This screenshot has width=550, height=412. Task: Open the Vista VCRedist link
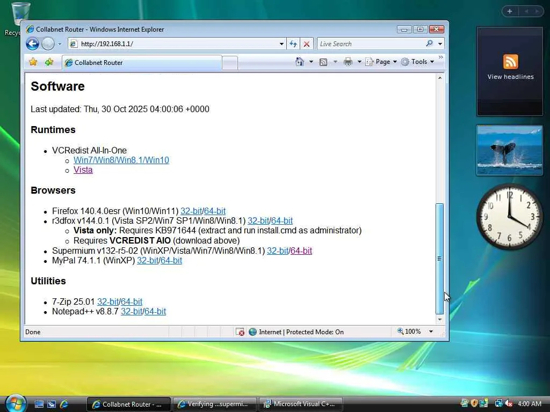coord(83,170)
